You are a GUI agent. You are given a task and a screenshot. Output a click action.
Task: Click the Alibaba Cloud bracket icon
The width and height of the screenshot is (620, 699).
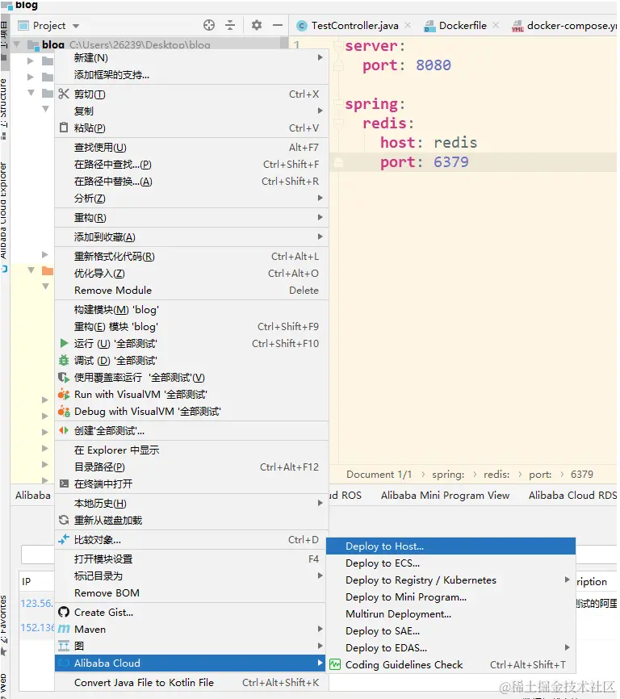click(x=64, y=663)
